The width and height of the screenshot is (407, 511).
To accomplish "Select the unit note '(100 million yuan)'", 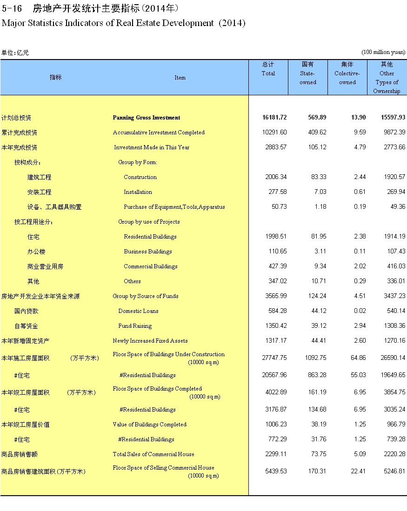I will (x=383, y=53).
